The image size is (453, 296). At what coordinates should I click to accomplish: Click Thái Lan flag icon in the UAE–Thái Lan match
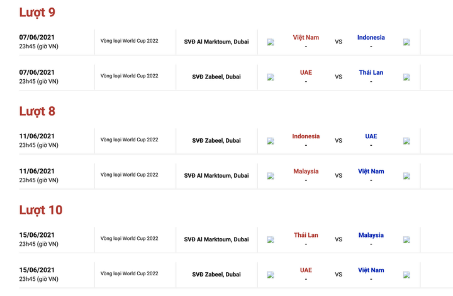[x=406, y=77]
